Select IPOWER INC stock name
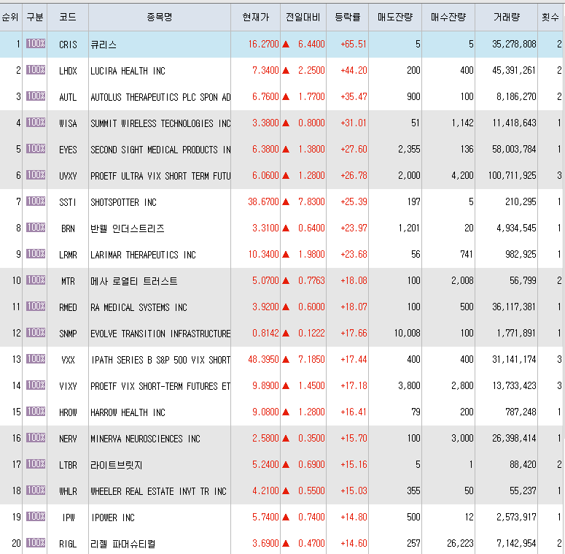This screenshot has width=565, height=554. pos(113,518)
